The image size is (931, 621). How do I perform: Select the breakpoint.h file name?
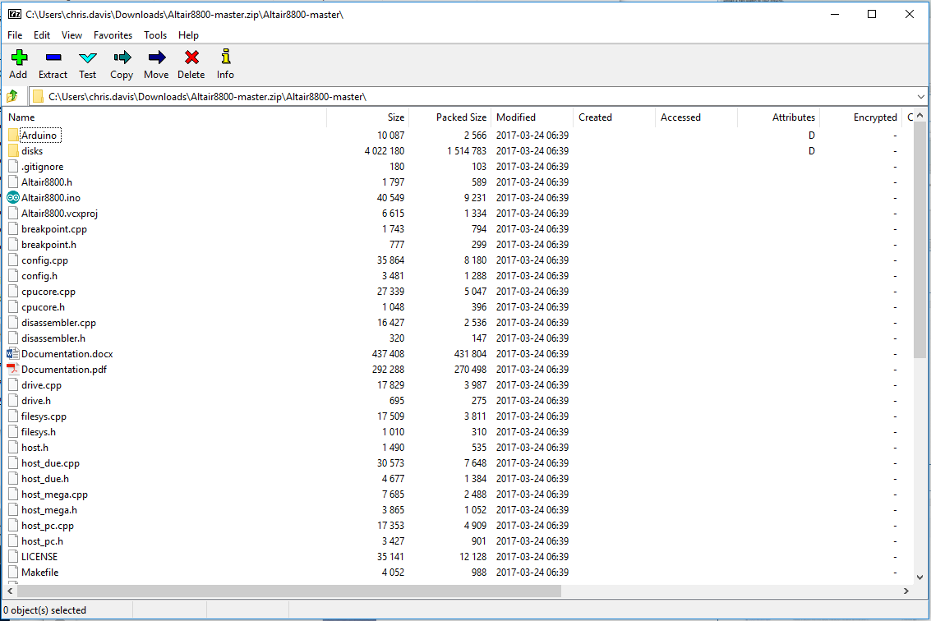point(48,245)
